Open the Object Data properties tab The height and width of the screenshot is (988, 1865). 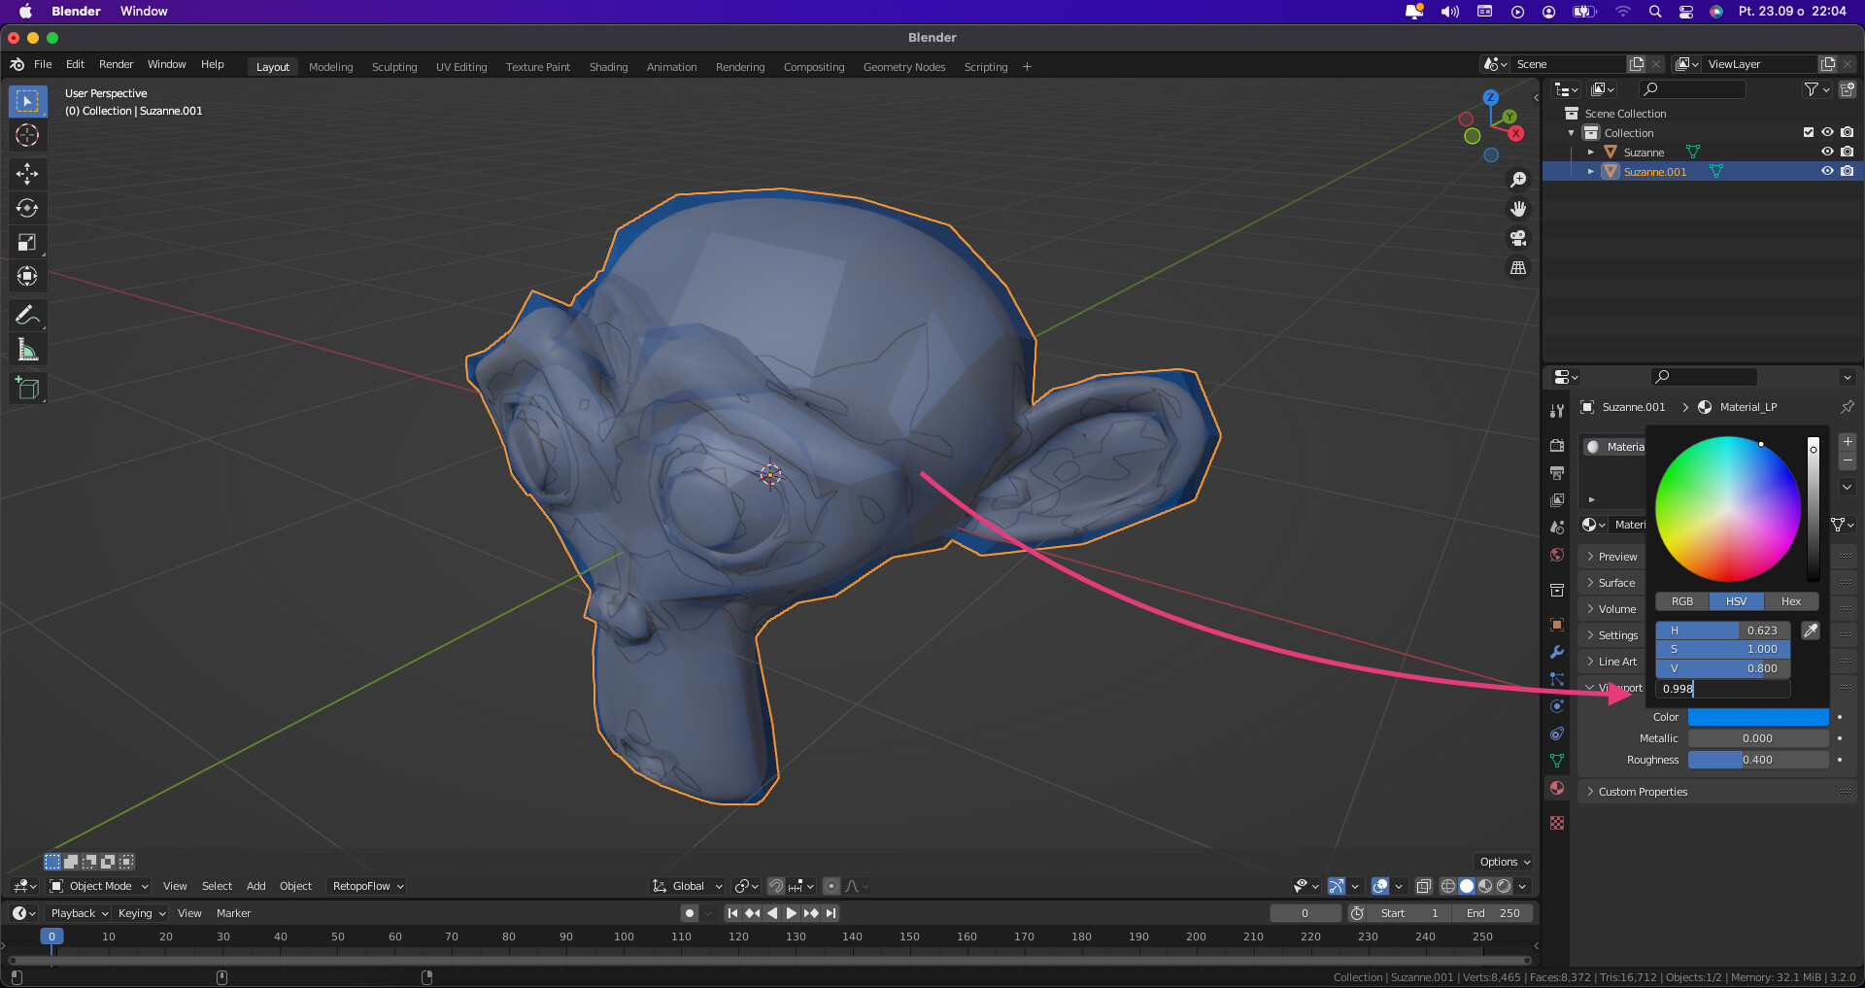point(1557,761)
